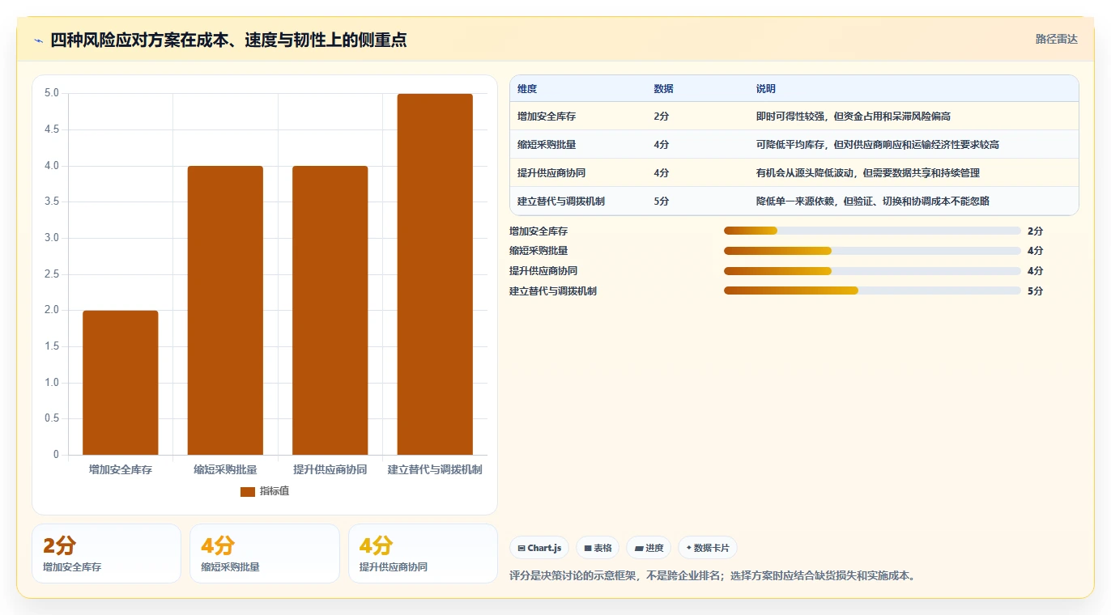Click the 2分 value beside the progress bar
The height and width of the screenshot is (615, 1111).
pyautogui.click(x=1036, y=231)
